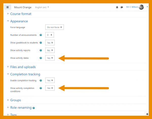Viewport: 152px width, 119px height.
Task: Click help icon for Show gradebook to students
Action: (x=41, y=43)
